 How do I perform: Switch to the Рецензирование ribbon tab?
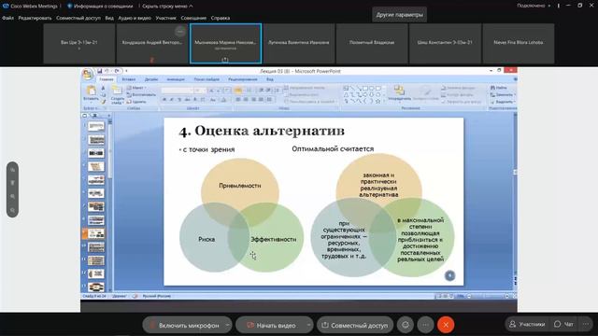pos(243,79)
